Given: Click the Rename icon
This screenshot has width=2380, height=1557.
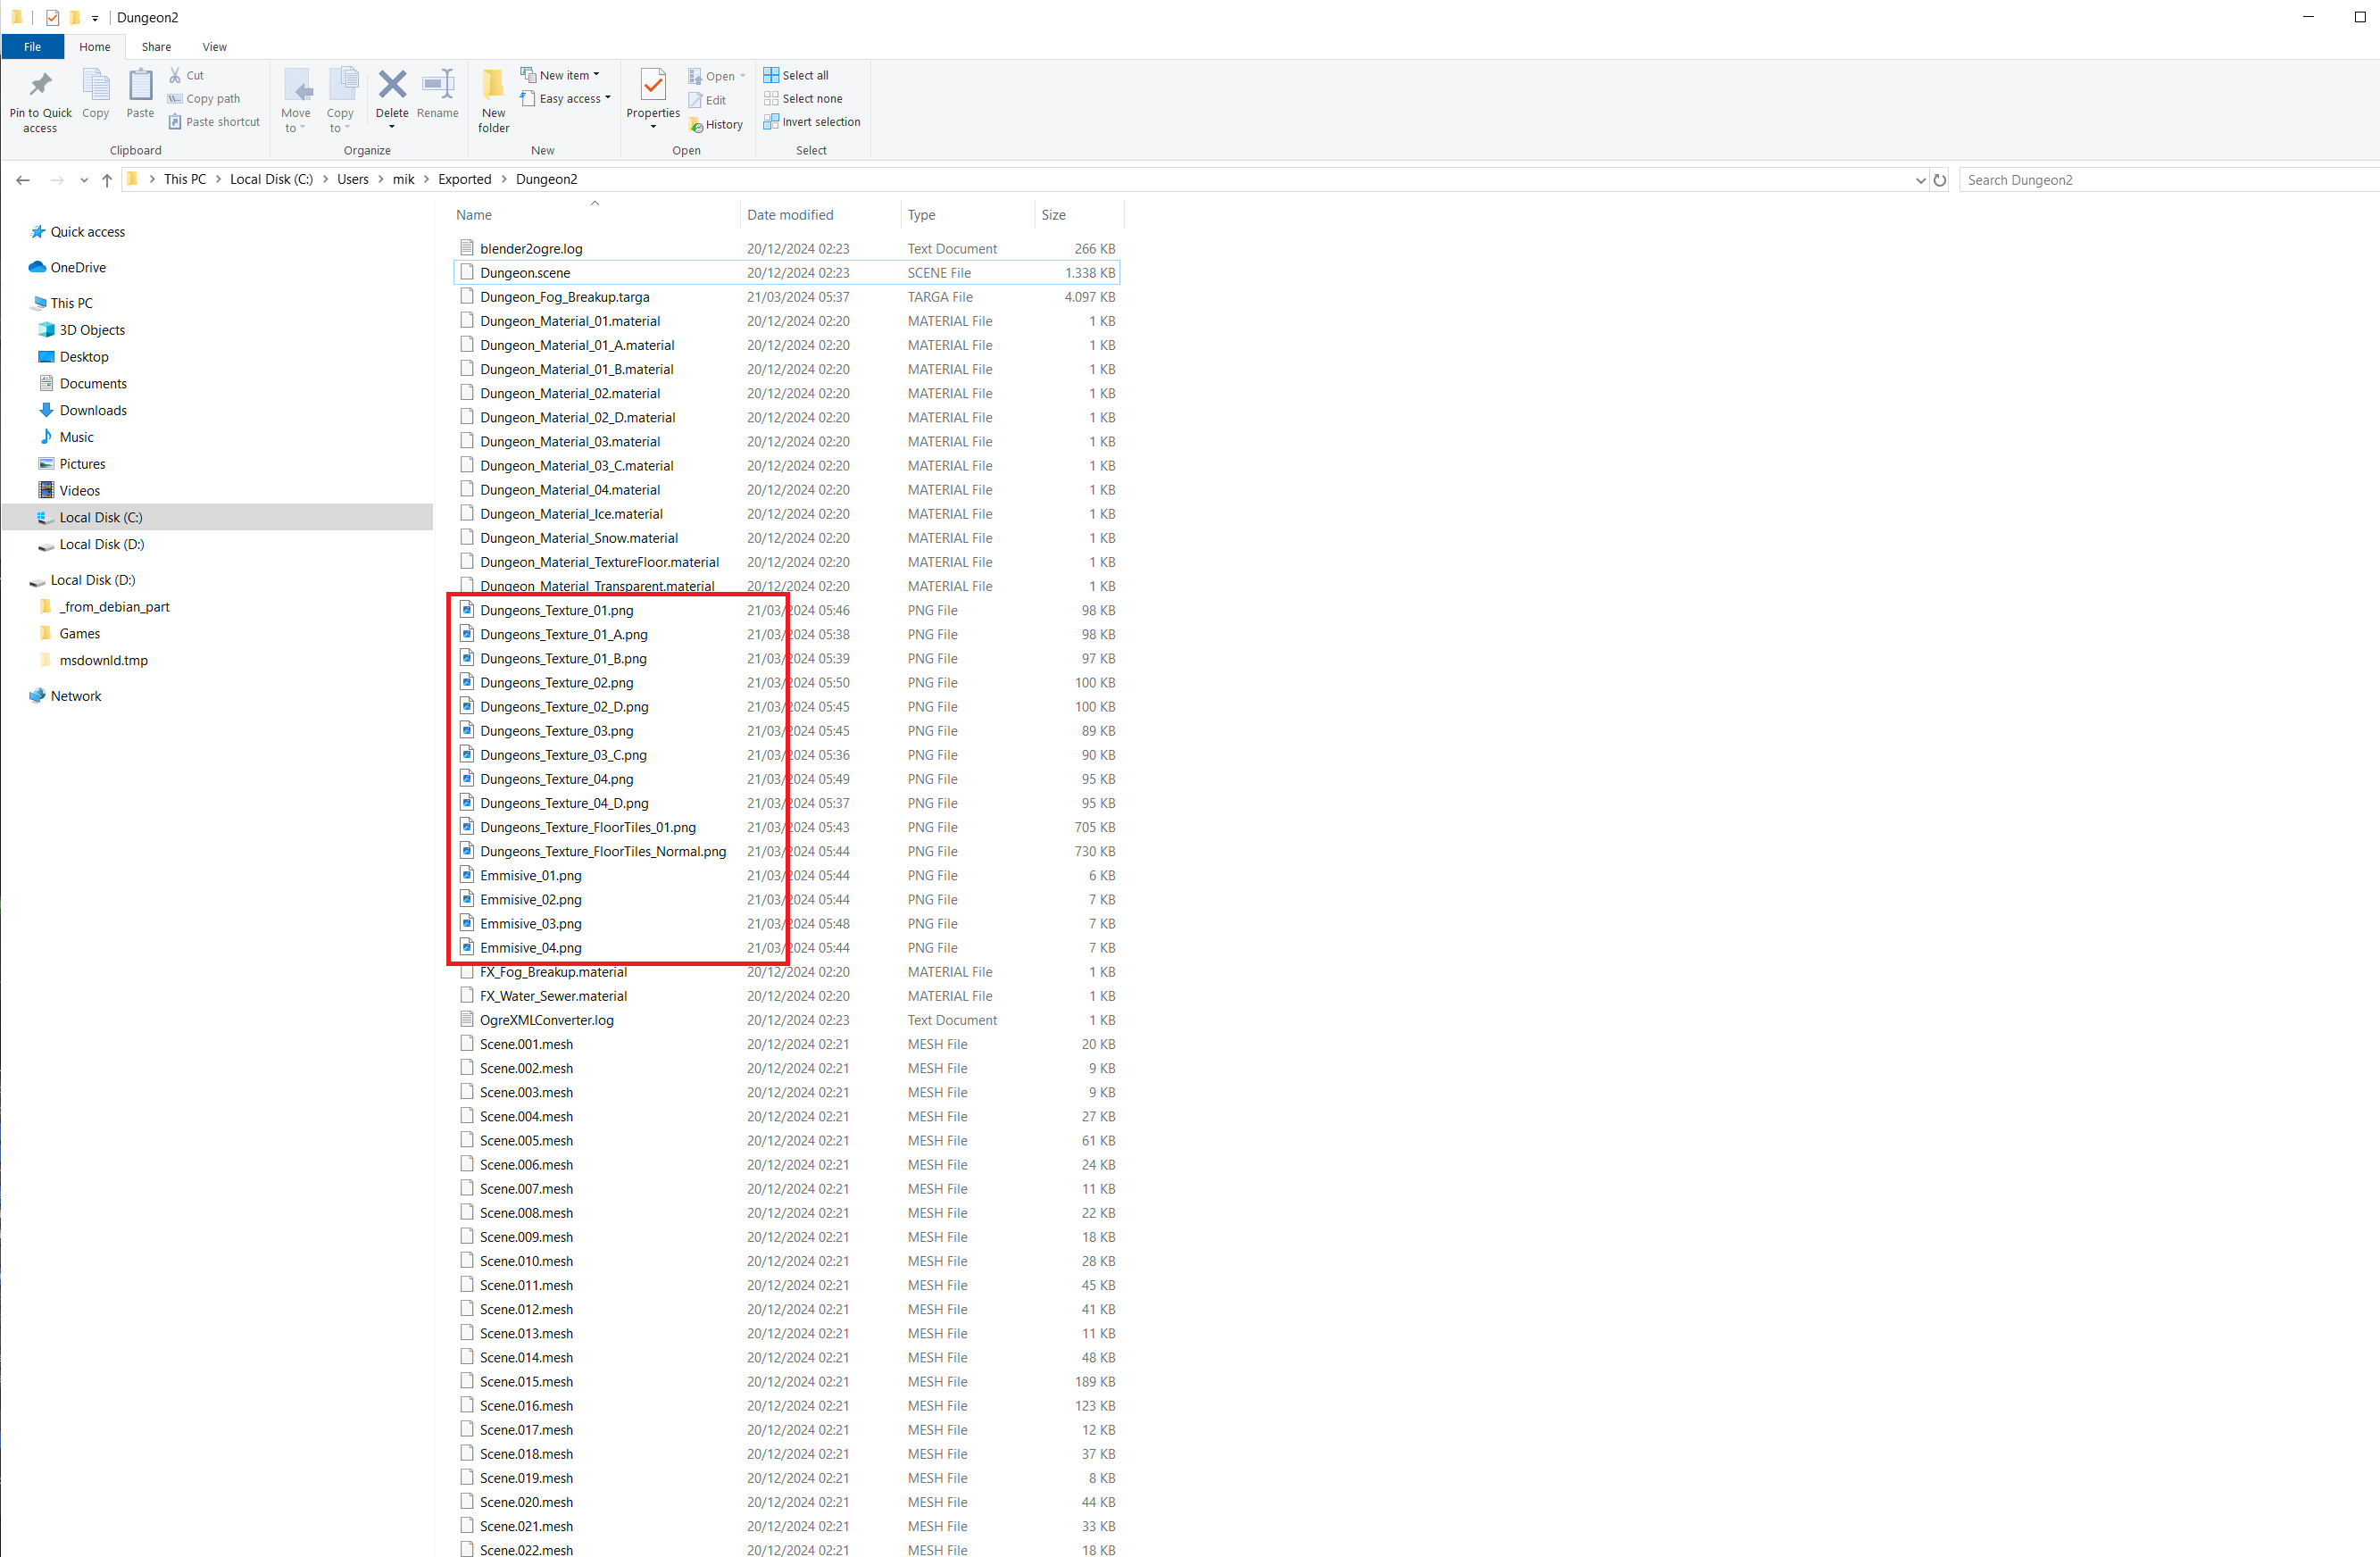Looking at the screenshot, I should pyautogui.click(x=438, y=85).
